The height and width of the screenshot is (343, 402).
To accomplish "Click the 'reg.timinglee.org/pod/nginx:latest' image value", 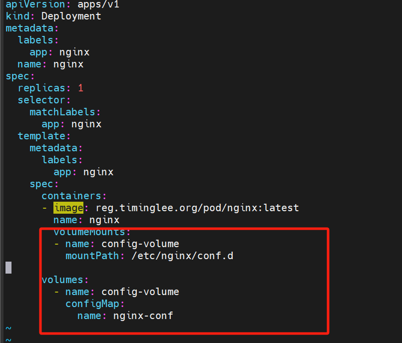I will click(197, 208).
